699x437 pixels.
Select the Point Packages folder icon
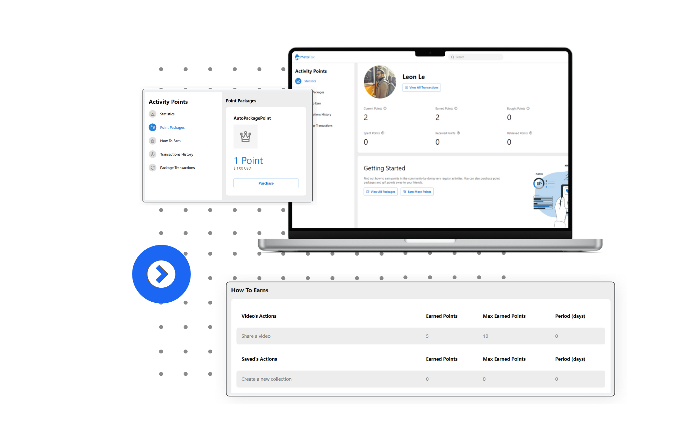click(x=152, y=128)
